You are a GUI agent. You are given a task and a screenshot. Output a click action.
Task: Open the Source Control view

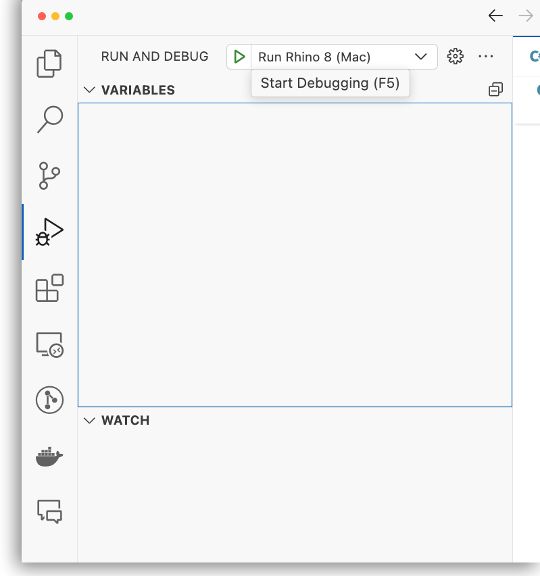(49, 176)
